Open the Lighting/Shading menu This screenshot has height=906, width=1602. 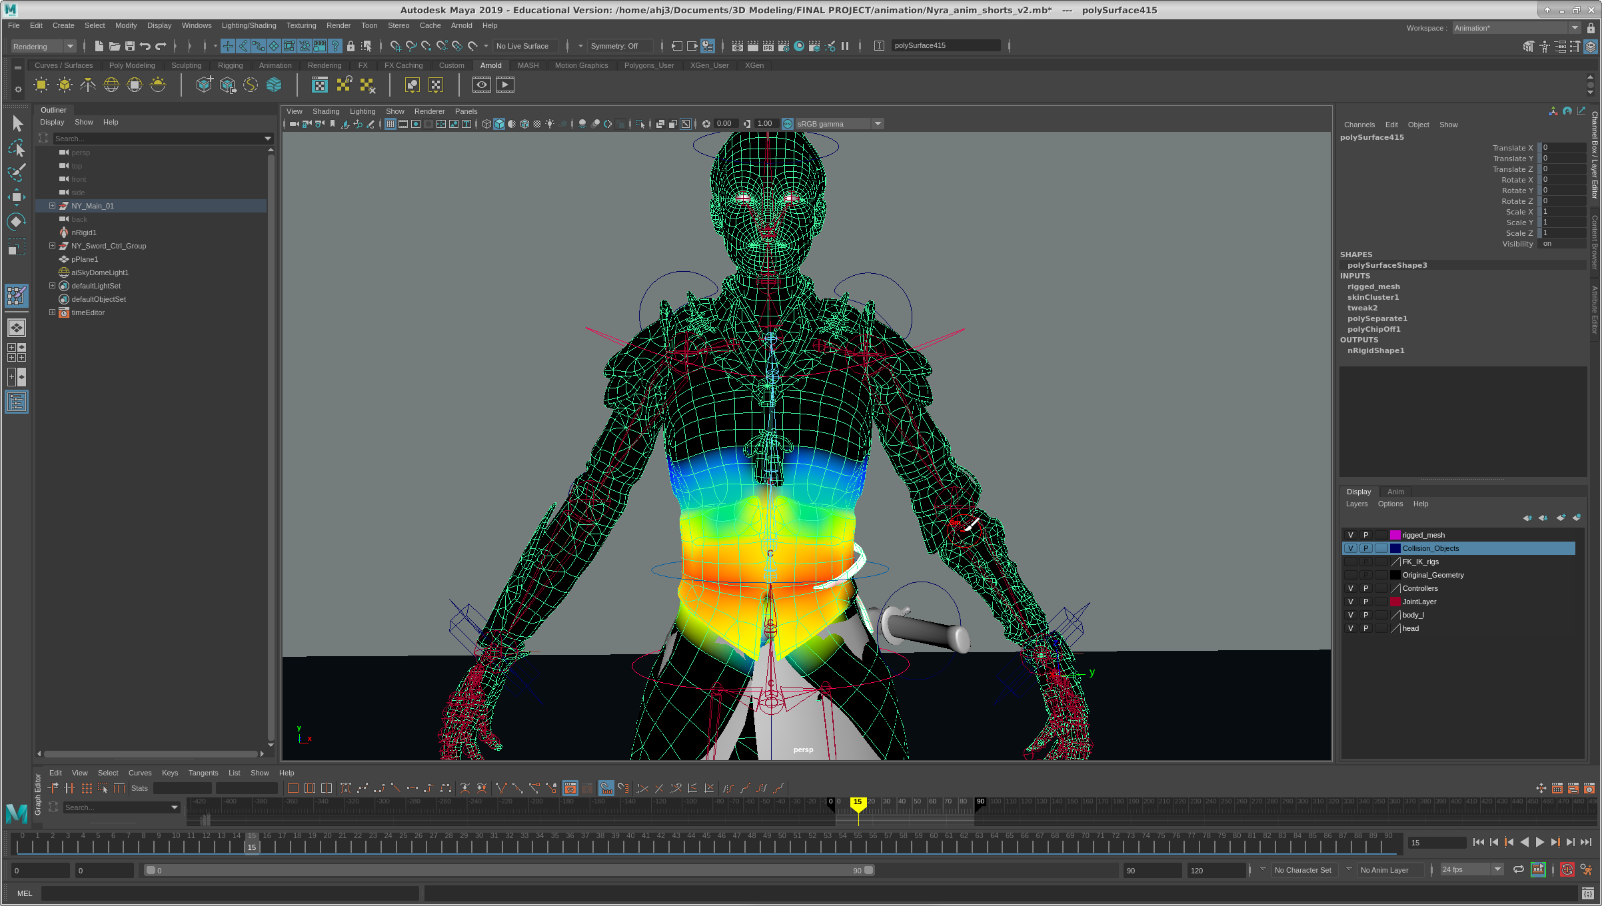249,25
